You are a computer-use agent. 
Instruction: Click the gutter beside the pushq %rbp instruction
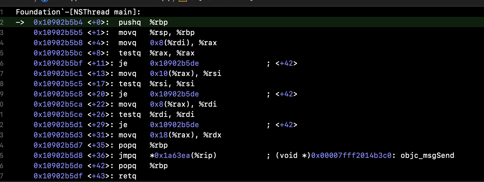[x=2, y=22]
